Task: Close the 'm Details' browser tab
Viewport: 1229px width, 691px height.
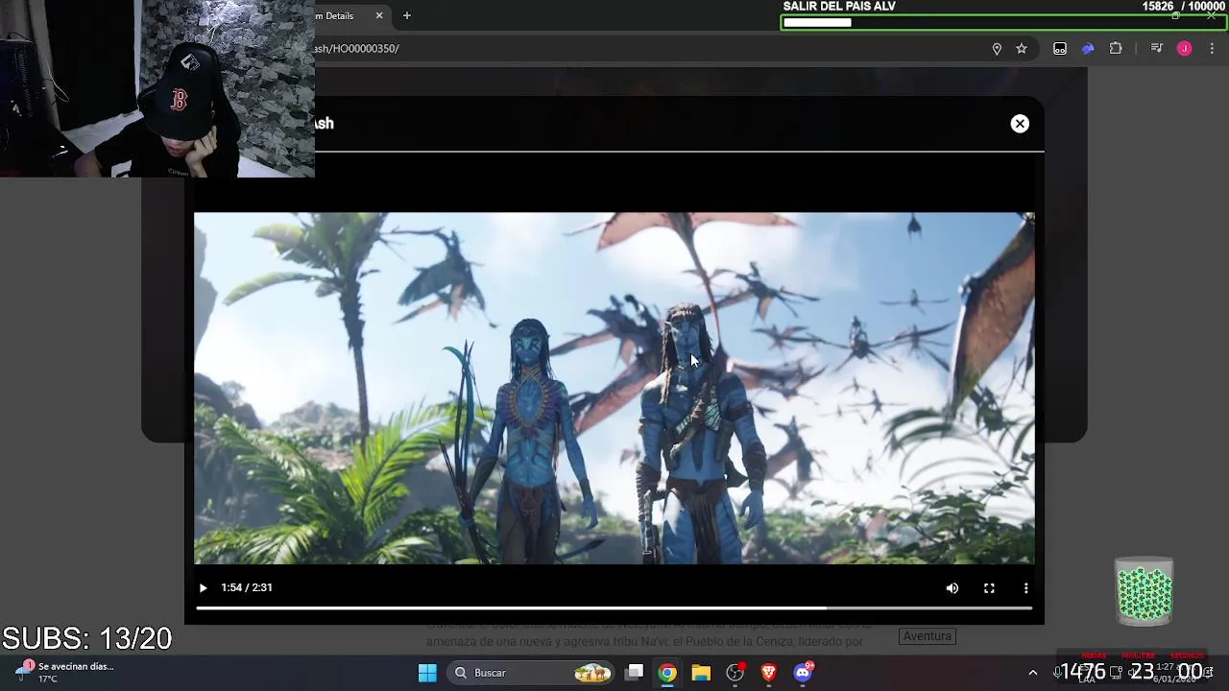Action: [x=379, y=15]
